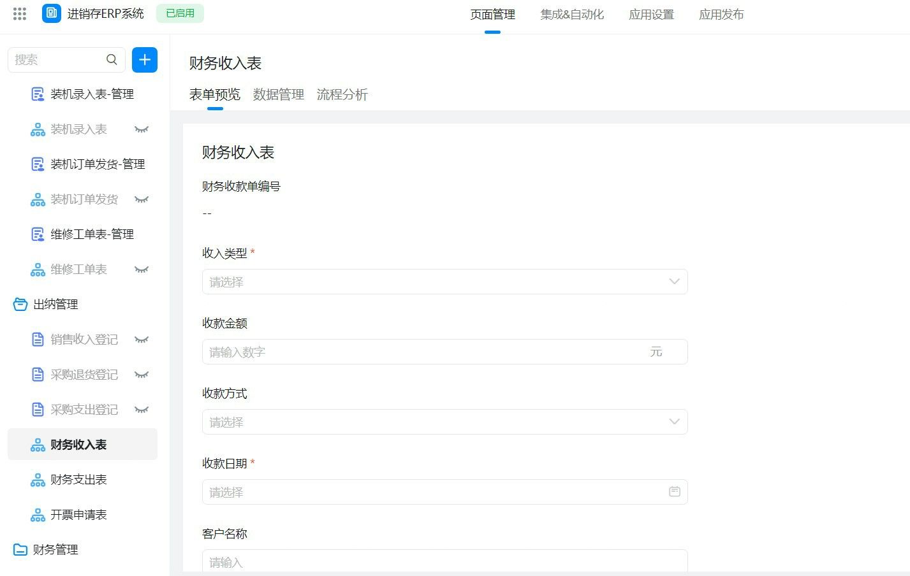Click the 维修工单表-管理 page icon

(x=38, y=234)
